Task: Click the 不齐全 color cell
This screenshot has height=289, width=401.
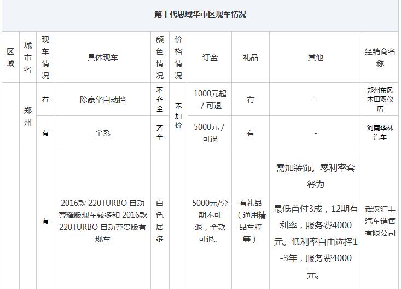Action: click(x=160, y=99)
